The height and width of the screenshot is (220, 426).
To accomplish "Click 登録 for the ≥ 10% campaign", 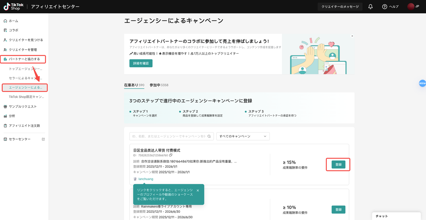I will (x=338, y=210).
